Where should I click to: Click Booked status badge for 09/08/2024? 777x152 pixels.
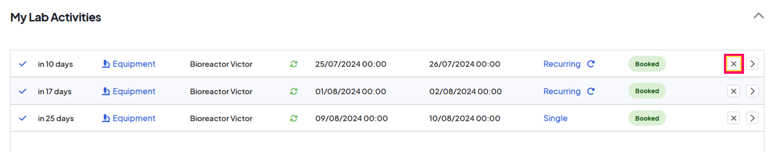(x=647, y=118)
